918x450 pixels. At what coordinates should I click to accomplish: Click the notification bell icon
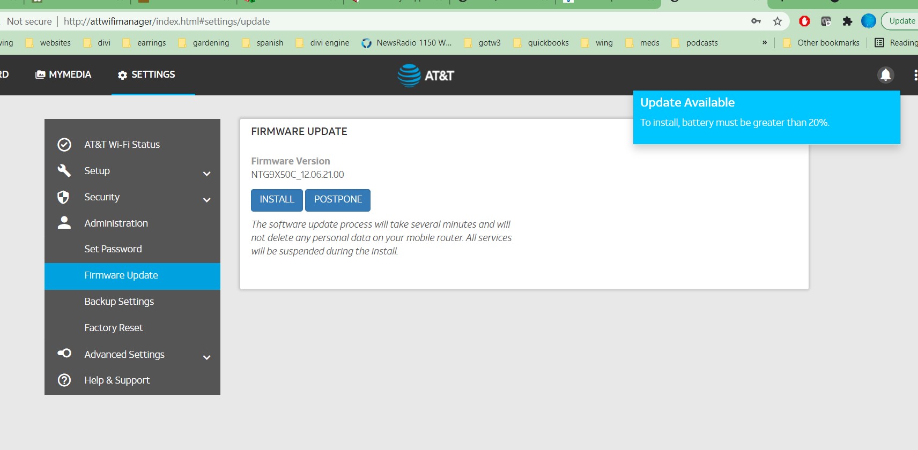885,75
